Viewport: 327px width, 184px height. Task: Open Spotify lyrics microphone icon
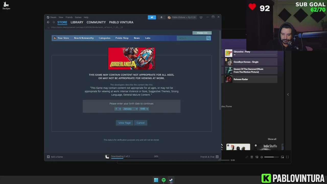[x=247, y=157]
